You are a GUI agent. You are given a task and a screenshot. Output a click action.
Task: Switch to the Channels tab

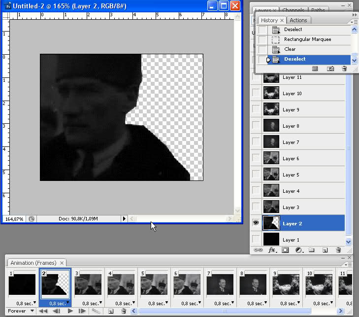pos(294,10)
